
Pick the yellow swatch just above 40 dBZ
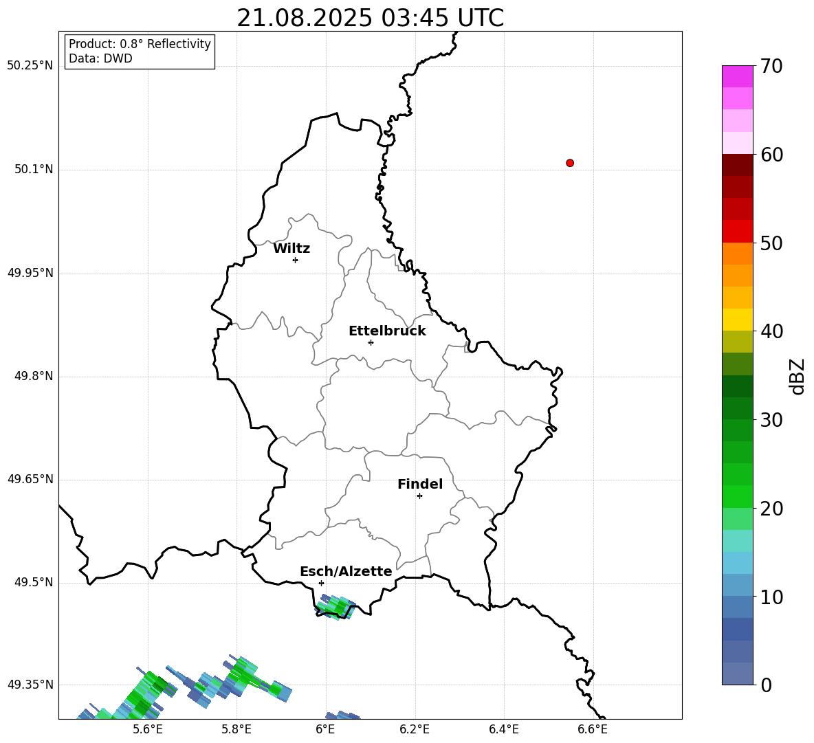tap(737, 320)
